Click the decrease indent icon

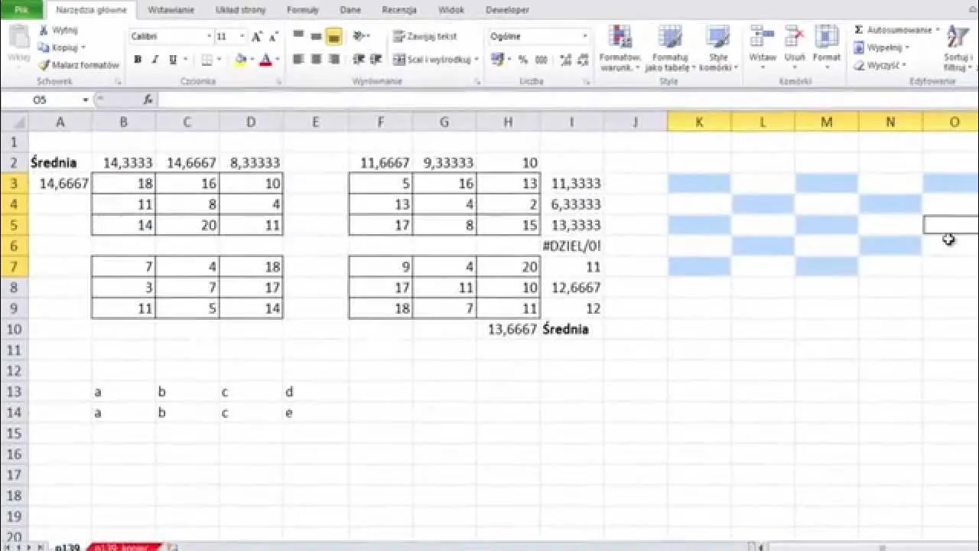pos(357,60)
